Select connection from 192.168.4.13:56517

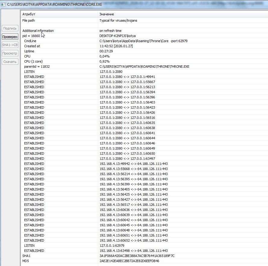tap(134, 205)
